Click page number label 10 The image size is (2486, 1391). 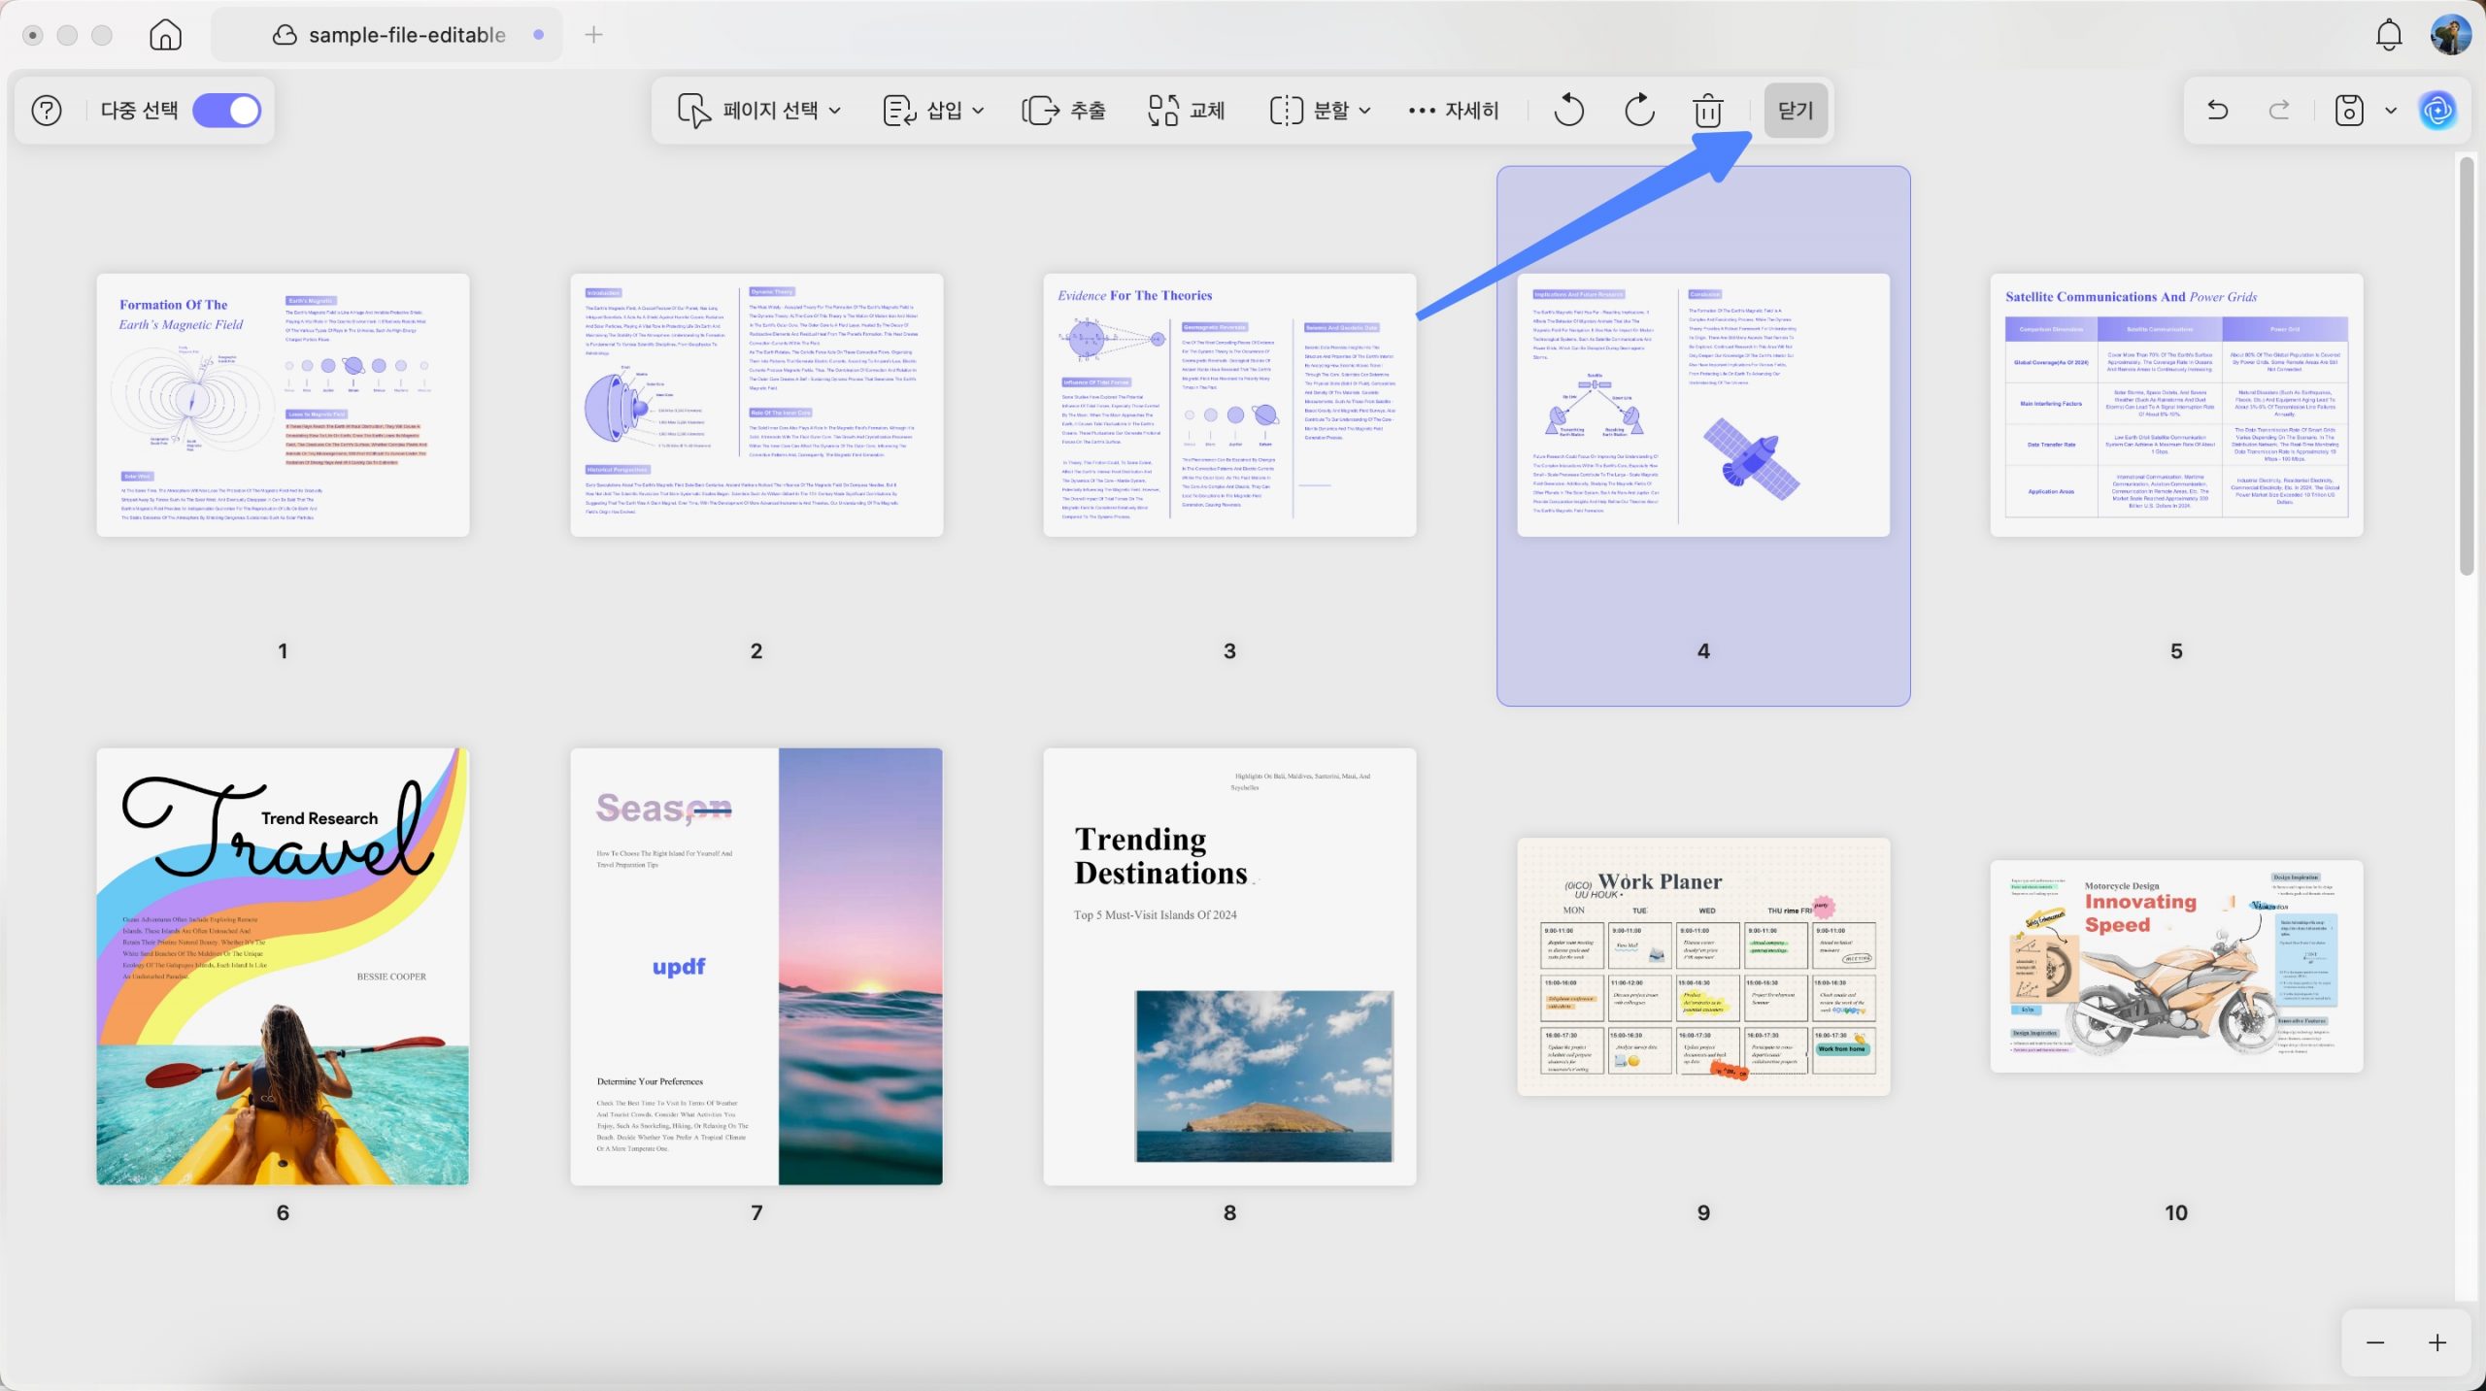pyautogui.click(x=2176, y=1212)
